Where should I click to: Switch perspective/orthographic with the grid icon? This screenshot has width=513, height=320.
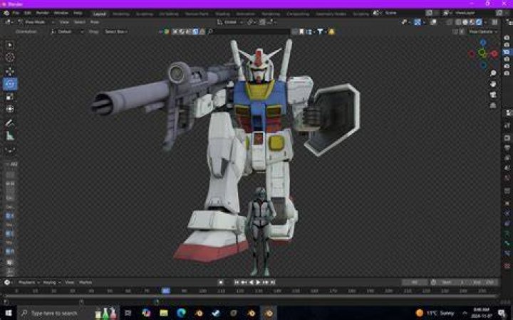point(493,105)
